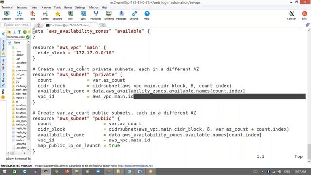Open the Windows Start button
Image resolution: width=311 pixels, height=175 pixels.
(4, 171)
